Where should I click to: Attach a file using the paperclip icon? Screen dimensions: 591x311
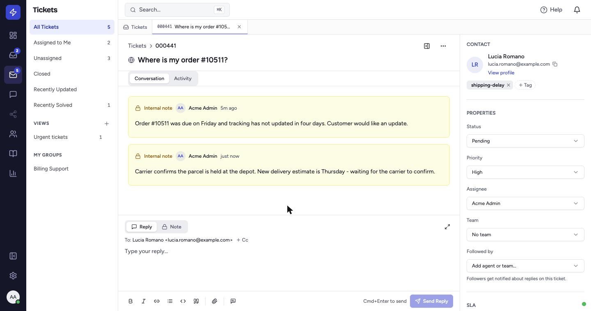click(x=215, y=301)
